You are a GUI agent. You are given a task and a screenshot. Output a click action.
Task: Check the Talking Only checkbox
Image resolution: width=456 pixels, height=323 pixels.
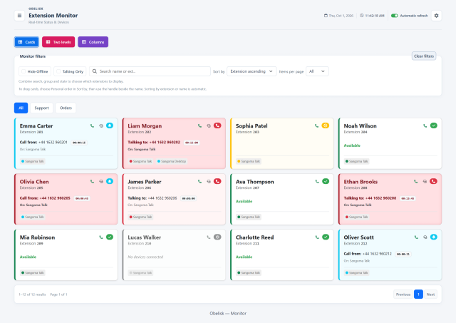[x=58, y=71]
